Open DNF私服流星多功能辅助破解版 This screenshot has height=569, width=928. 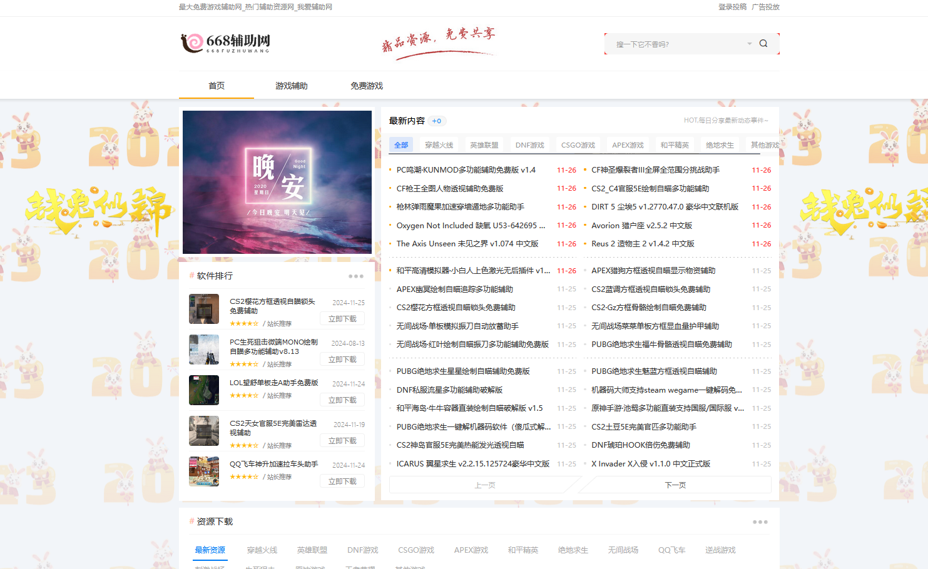pos(449,390)
